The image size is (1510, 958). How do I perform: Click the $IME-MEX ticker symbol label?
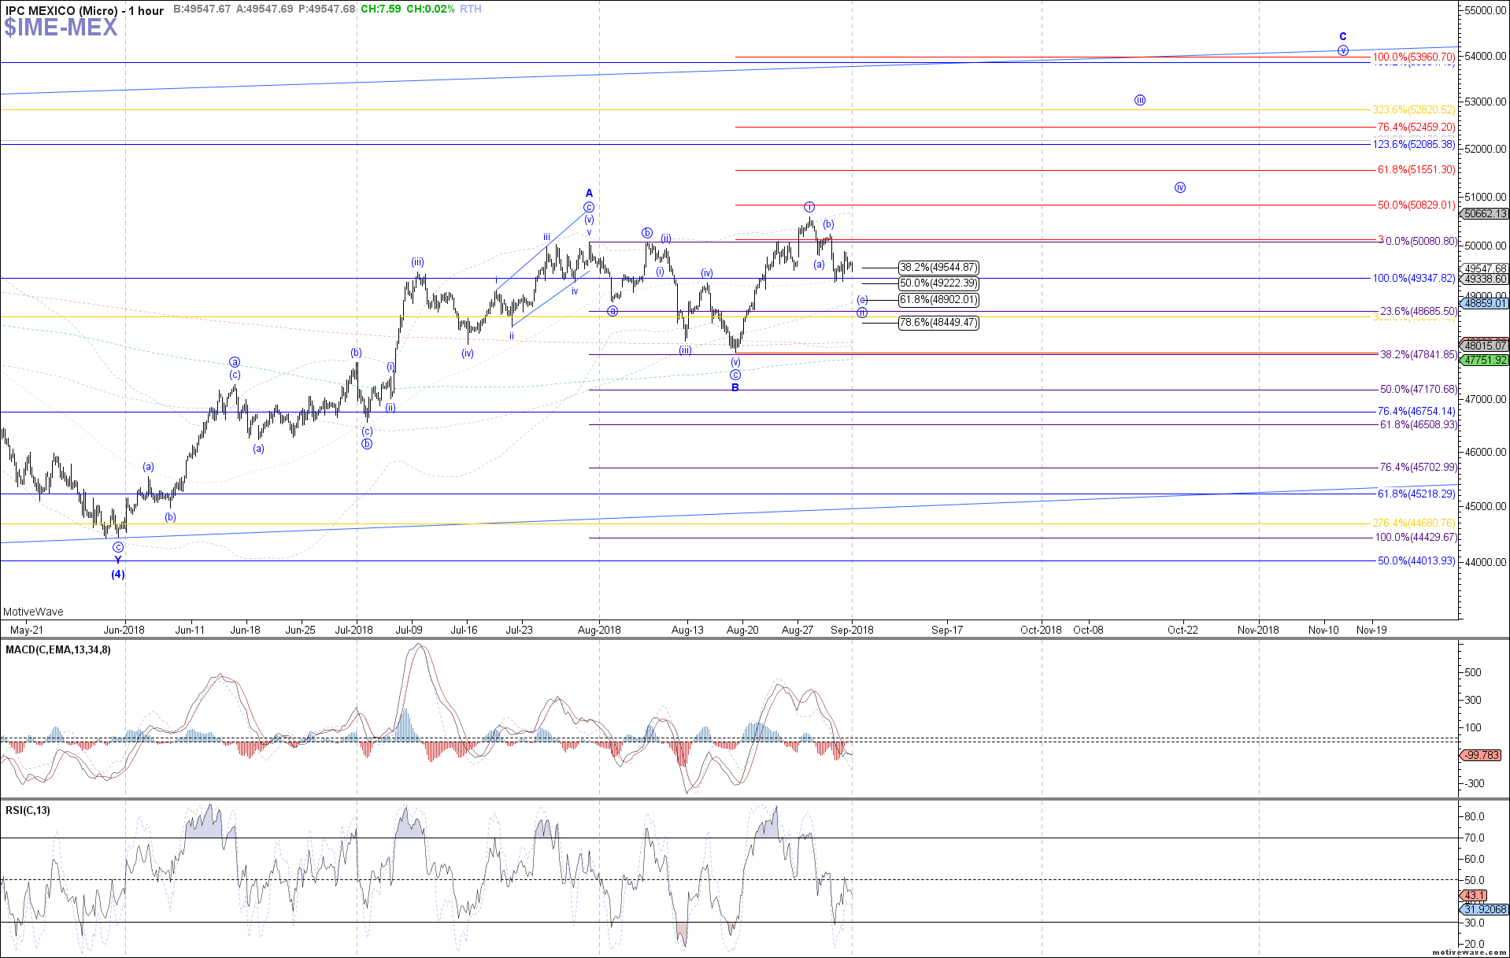pyautogui.click(x=61, y=27)
